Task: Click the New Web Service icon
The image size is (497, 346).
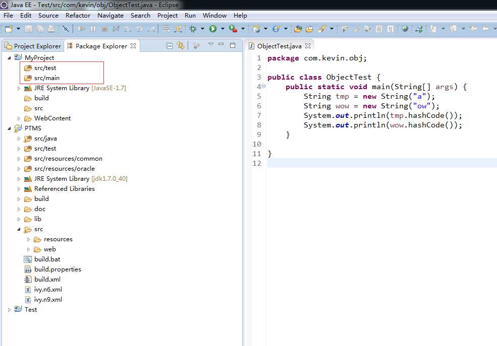Action: tap(276, 29)
